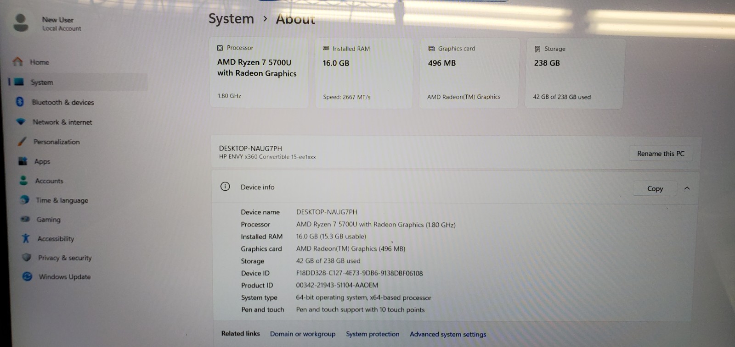The image size is (735, 347).
Task: Copy device info with Copy button
Action: [x=655, y=188]
